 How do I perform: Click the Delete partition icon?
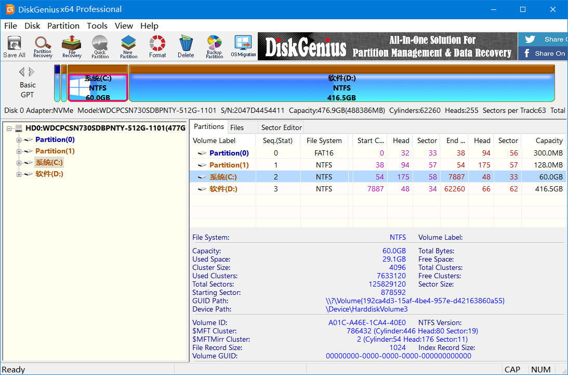[186, 46]
